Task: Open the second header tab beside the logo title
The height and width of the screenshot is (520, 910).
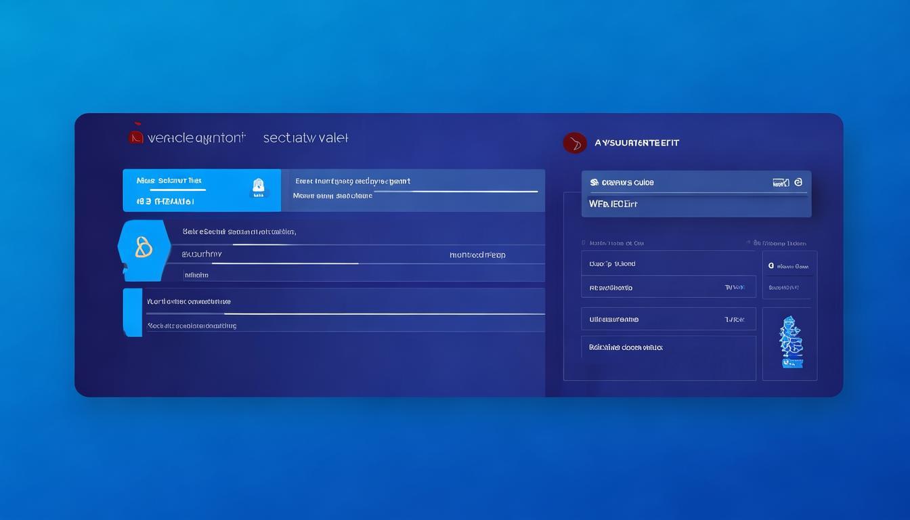Action: tap(305, 137)
